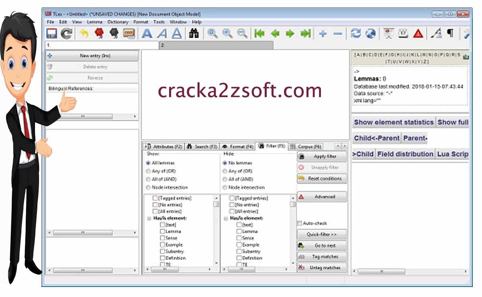
Task: Click the globe icon in toolbar
Action: (x=371, y=33)
